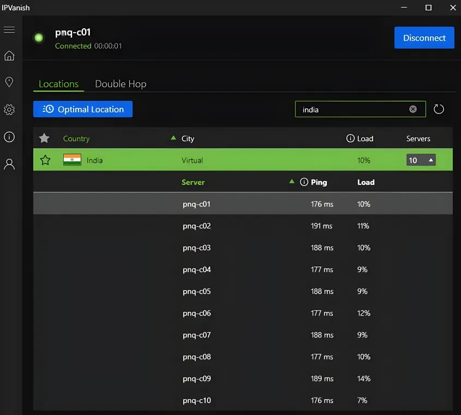
Task: Select server pnq-c10
Action: click(243, 400)
